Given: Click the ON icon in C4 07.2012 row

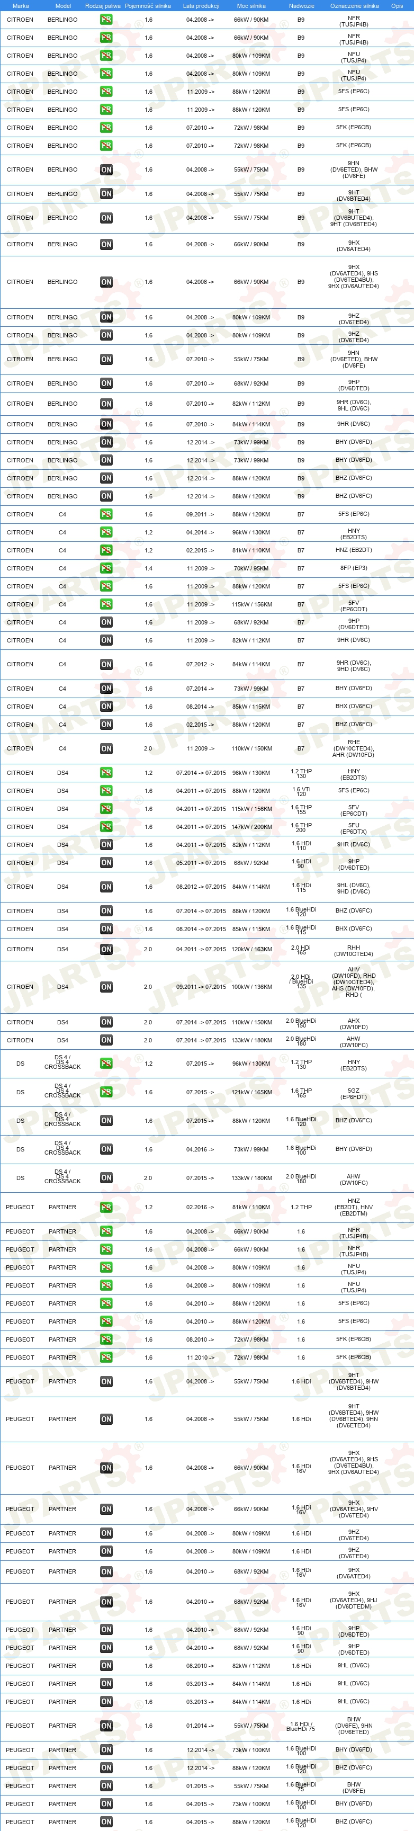Looking at the screenshot, I should pos(106,665).
